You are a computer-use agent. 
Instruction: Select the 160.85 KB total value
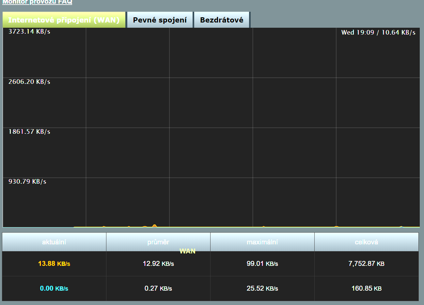tap(366, 288)
